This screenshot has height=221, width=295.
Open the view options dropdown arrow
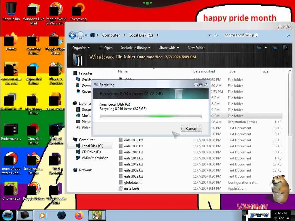point(266,48)
